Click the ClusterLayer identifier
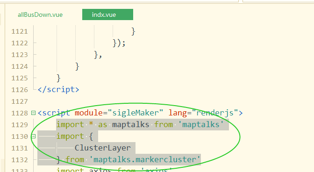The height and width of the screenshot is (172, 314). (x=102, y=148)
